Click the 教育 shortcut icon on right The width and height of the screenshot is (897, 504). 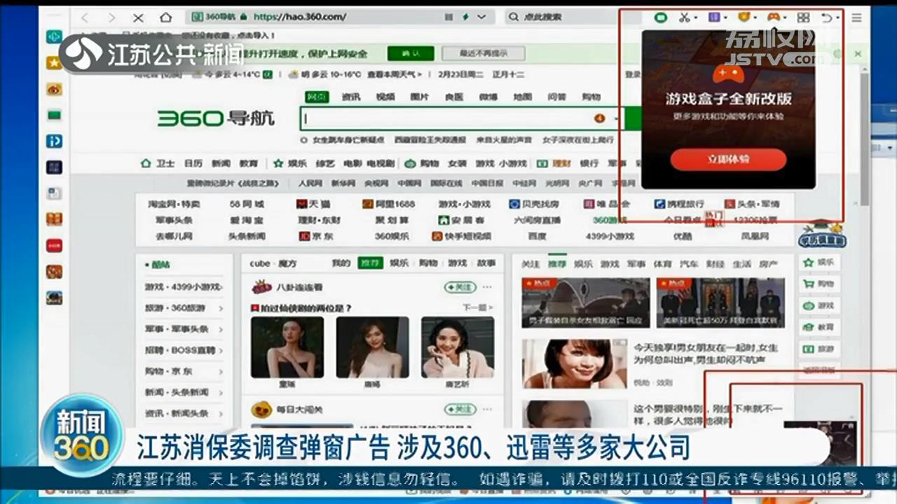tap(819, 327)
